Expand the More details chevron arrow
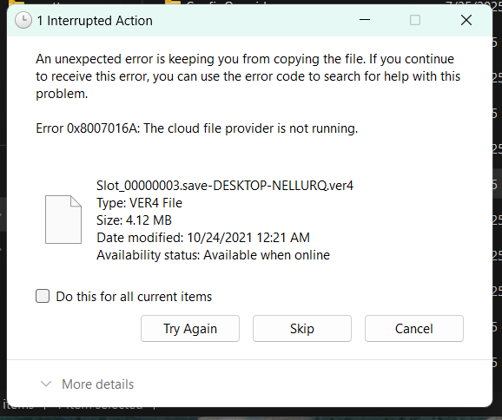Screen dimensions: 502x420 pyautogui.click(x=46, y=384)
